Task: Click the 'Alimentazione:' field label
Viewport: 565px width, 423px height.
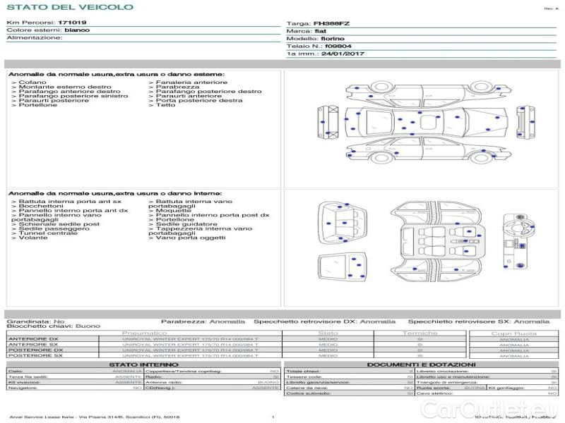Action: [x=34, y=37]
